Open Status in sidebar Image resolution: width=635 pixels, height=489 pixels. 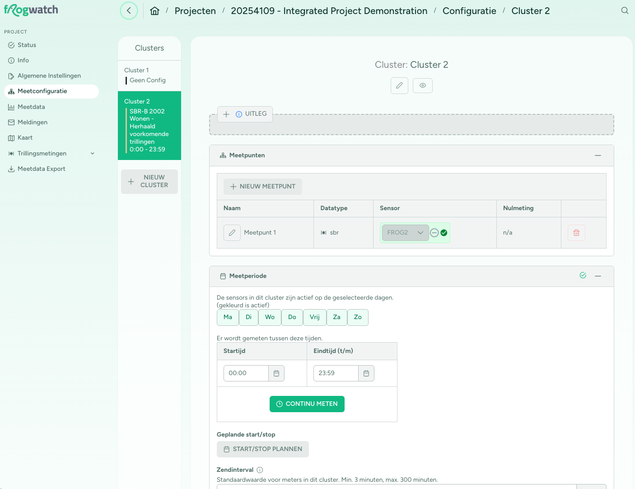click(x=51, y=45)
